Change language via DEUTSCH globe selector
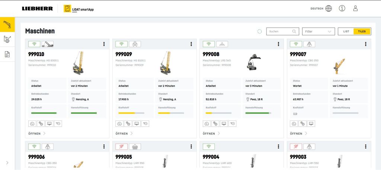 (x=321, y=9)
